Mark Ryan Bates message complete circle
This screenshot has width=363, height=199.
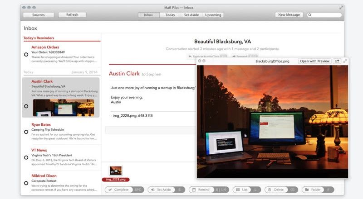pos(26,132)
